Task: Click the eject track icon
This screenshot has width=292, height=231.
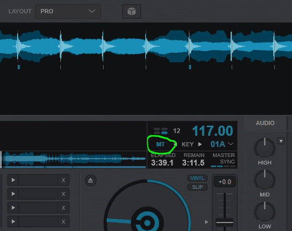Action: tap(91, 180)
